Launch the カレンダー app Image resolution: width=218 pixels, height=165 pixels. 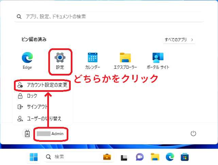point(93,61)
